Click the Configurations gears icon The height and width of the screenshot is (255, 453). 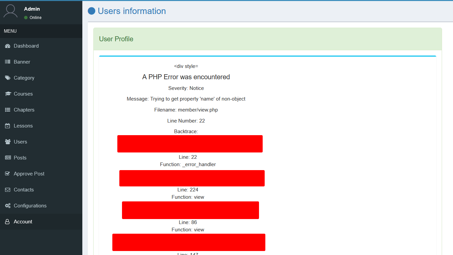(x=7, y=205)
